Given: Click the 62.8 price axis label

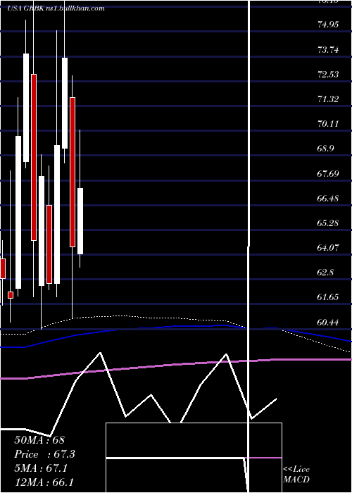Looking at the screenshot, I should [325, 273].
